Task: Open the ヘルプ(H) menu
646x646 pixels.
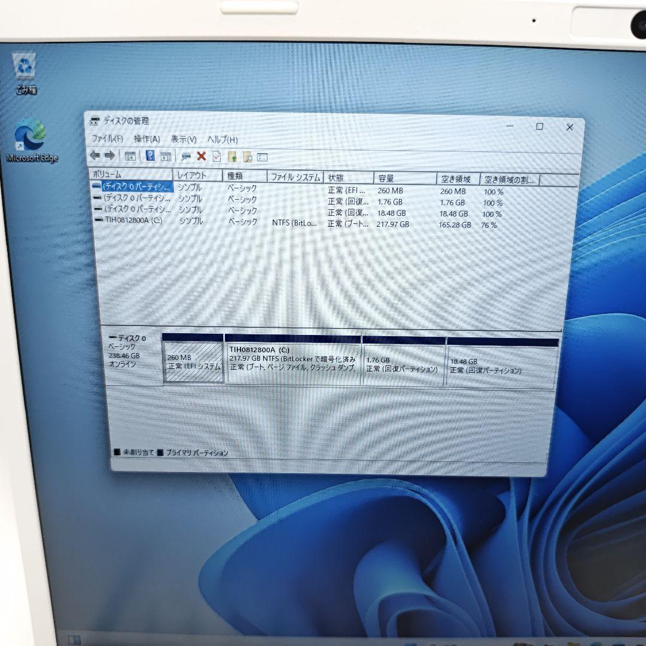Action: tap(222, 139)
